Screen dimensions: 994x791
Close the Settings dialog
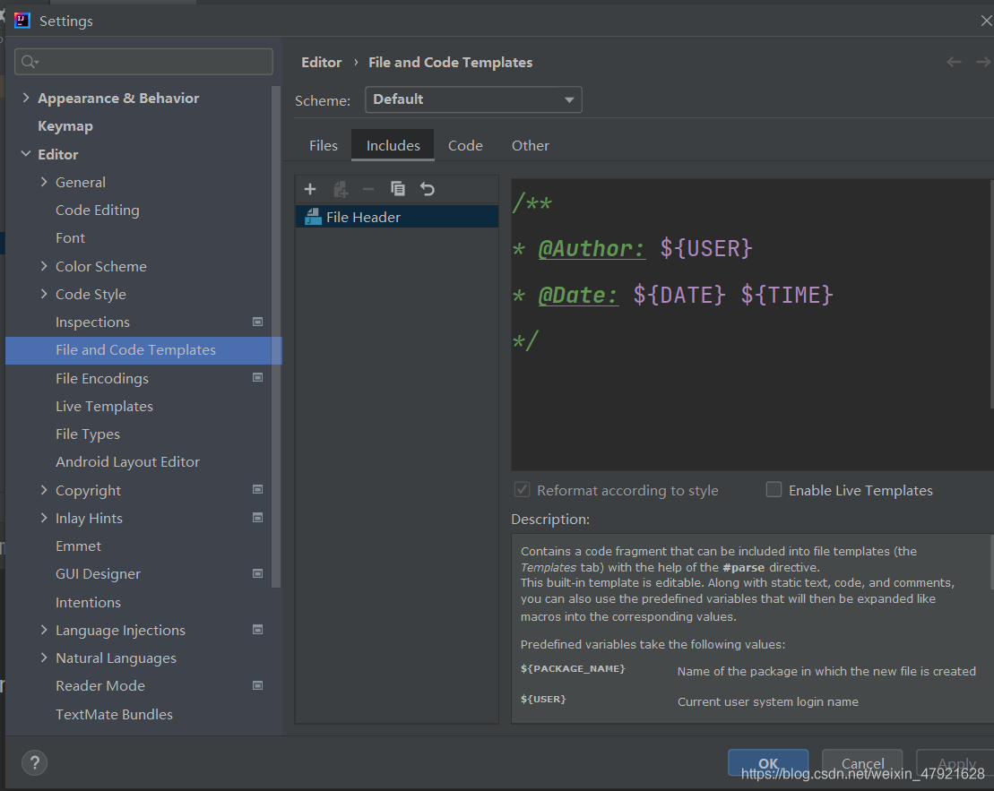pos(986,21)
